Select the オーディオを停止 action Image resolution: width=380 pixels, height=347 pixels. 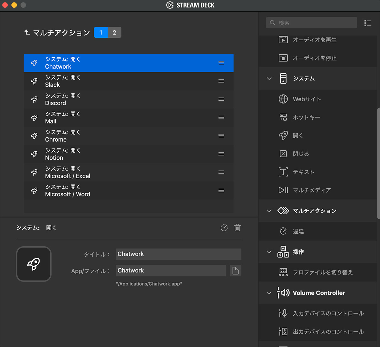pyautogui.click(x=317, y=58)
